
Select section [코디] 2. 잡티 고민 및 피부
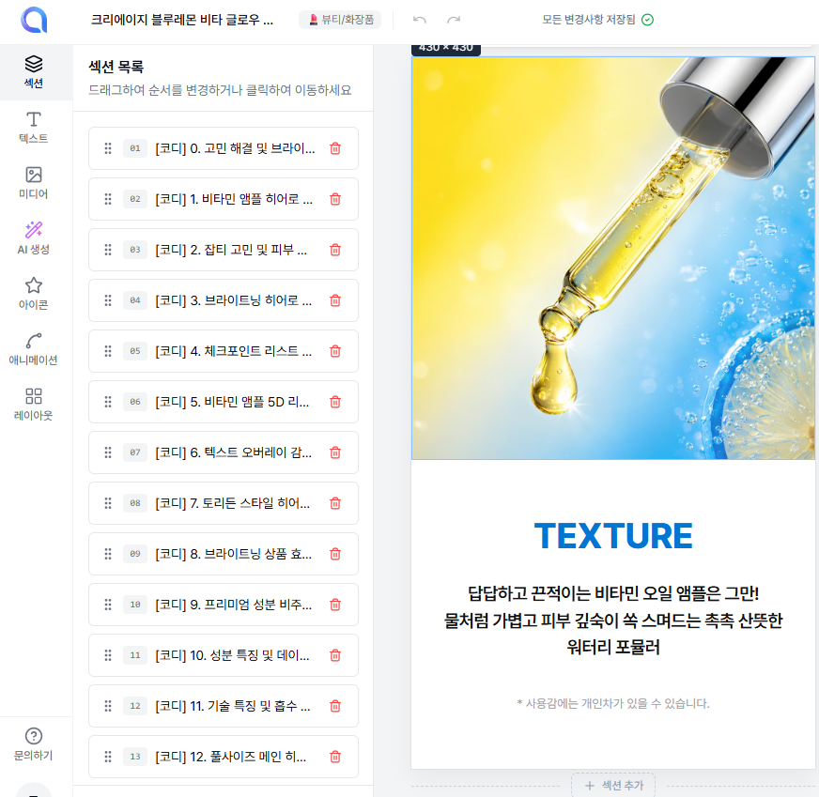point(224,250)
